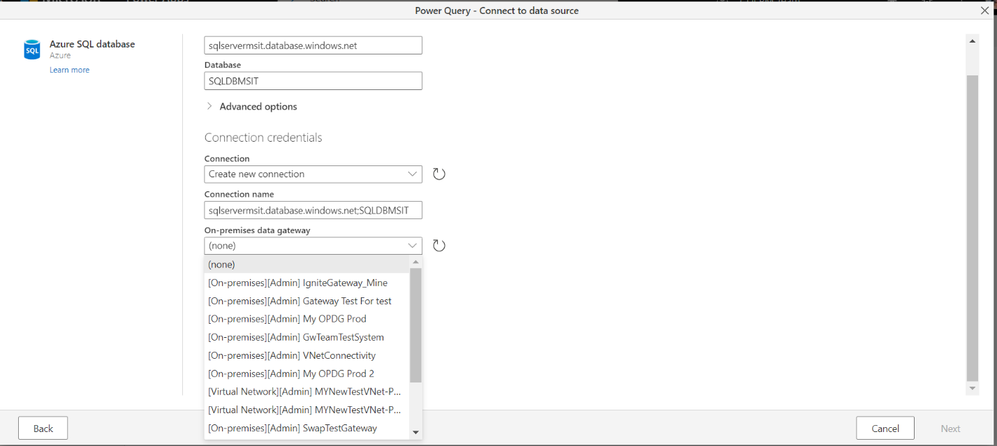Click the gateway list scrollbar thumb
The height and width of the screenshot is (446, 997).
(415, 325)
